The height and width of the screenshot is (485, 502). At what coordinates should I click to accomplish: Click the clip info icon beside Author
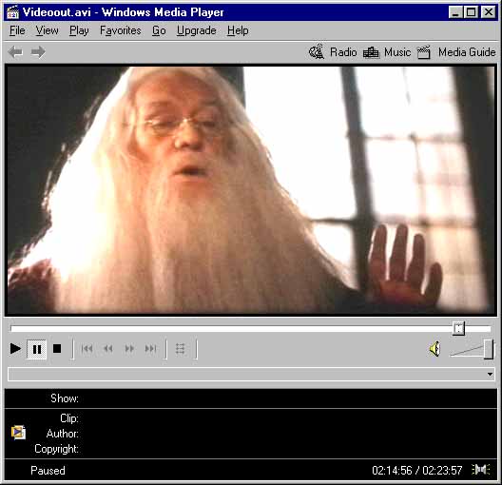[19, 433]
